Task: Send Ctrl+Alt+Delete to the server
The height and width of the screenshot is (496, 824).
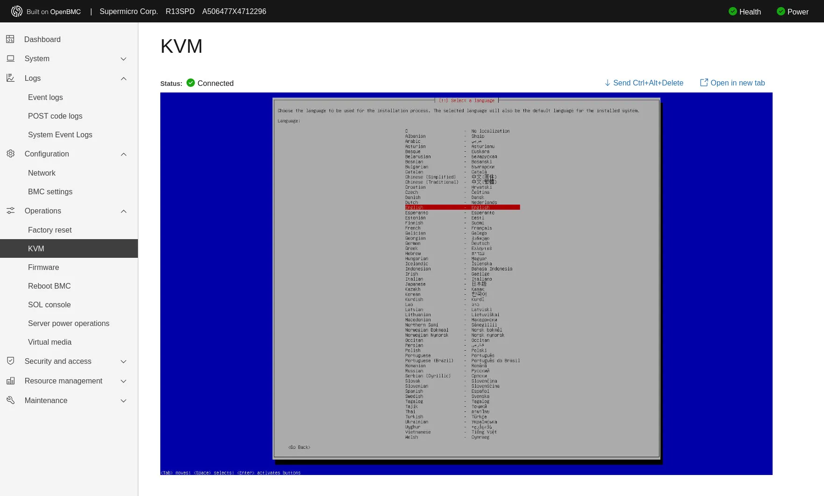Action: coord(644,83)
